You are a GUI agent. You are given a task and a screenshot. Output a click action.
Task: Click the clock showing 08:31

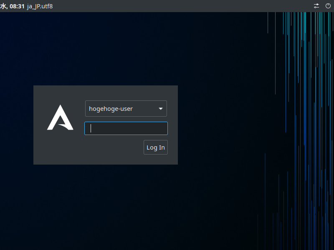coord(13,6)
